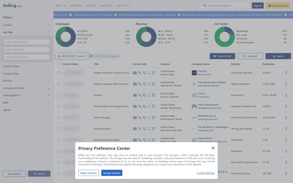Screen dimensions: 293x183
Task: Click the phone icon in Director row
Action: pos(140,95)
